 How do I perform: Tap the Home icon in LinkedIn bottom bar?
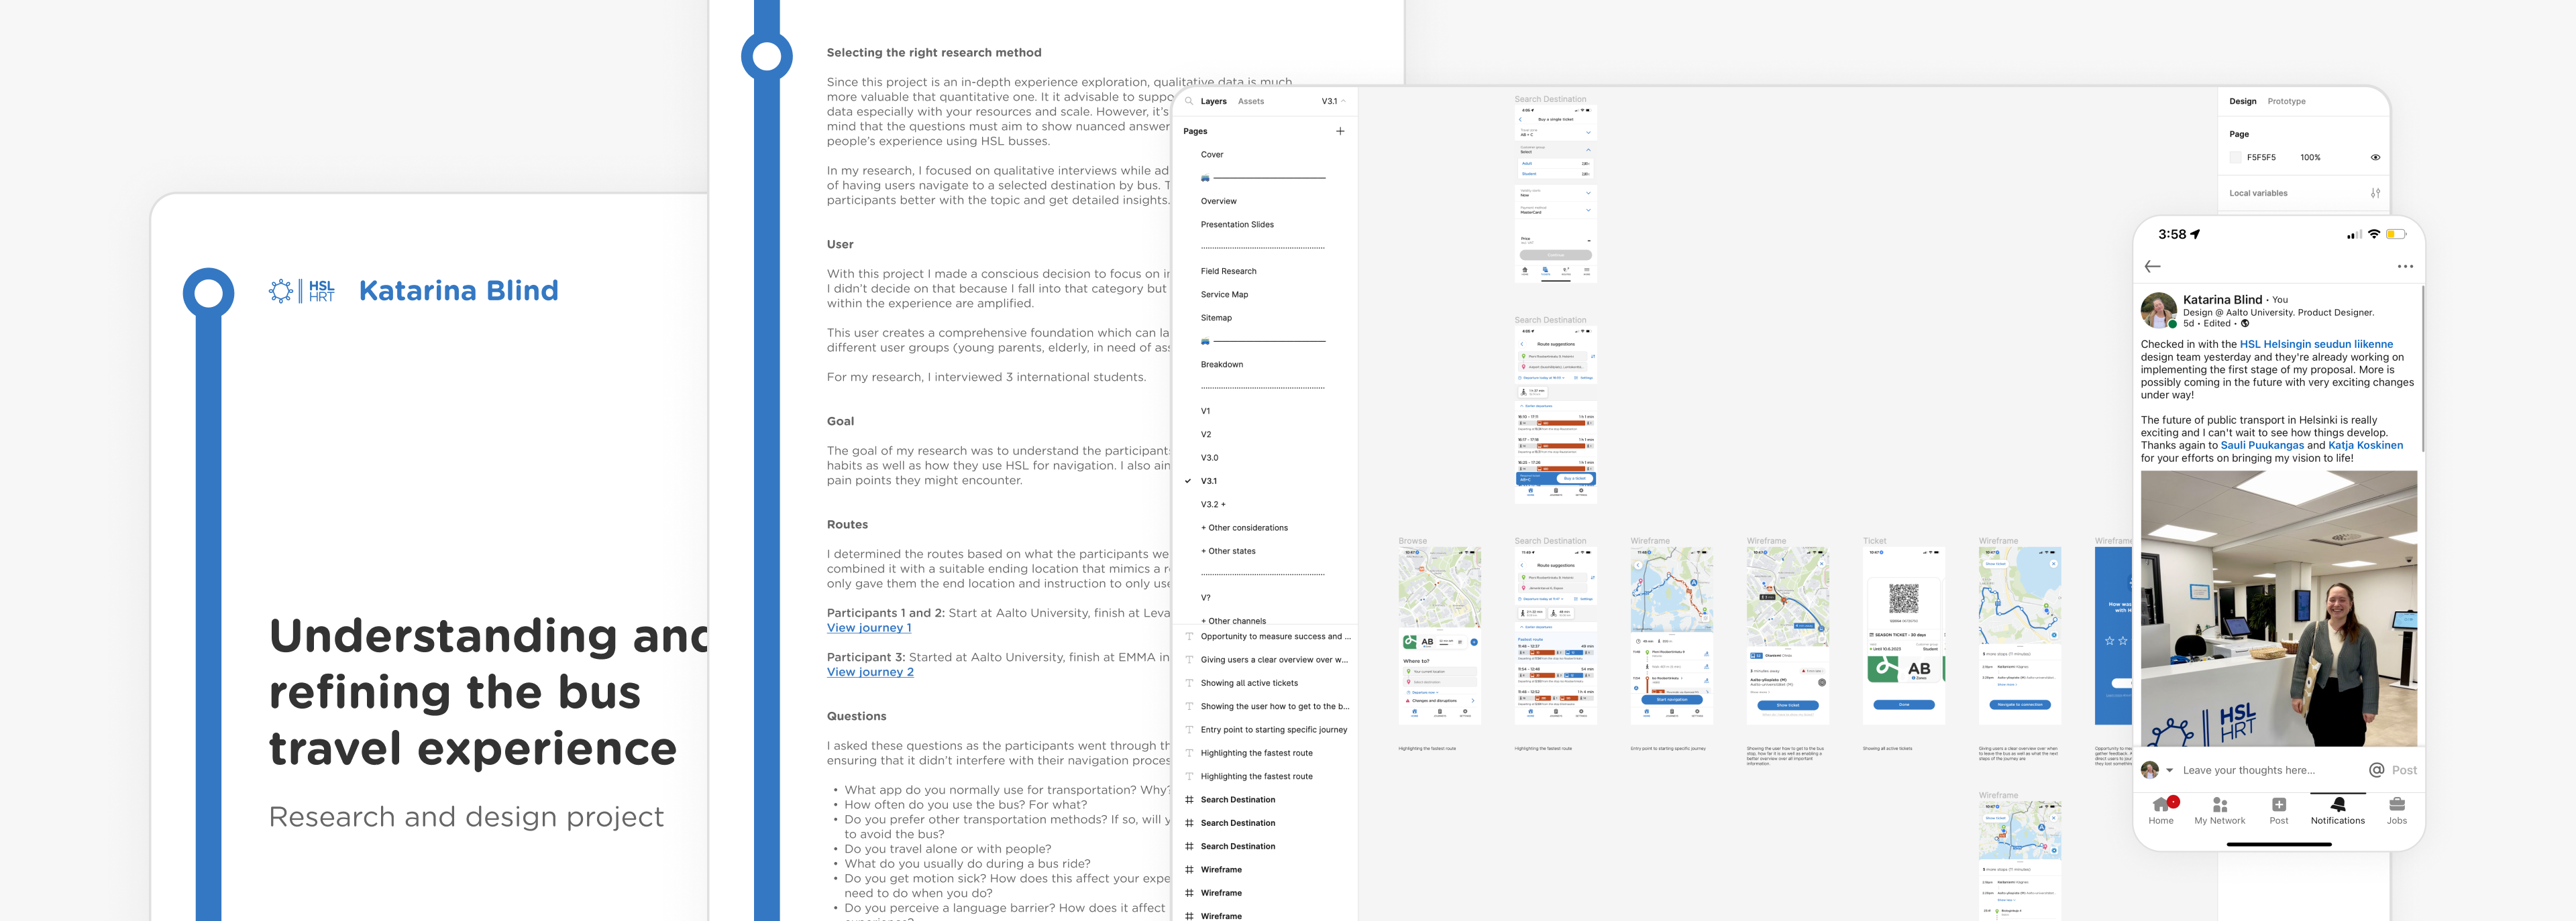pos(2161,810)
